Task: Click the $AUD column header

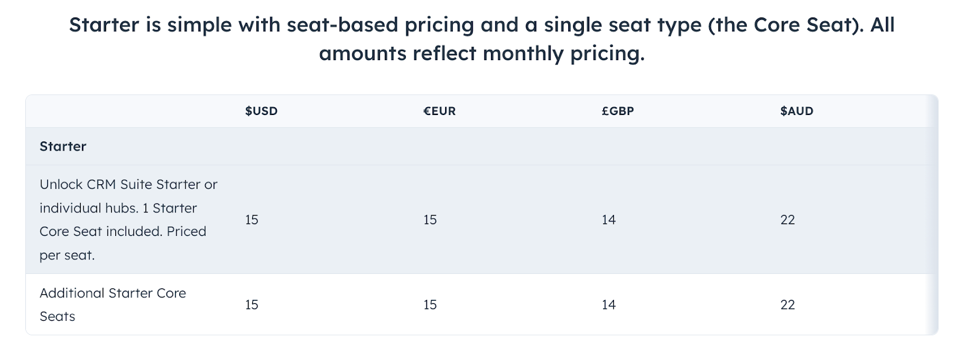Action: click(x=797, y=111)
